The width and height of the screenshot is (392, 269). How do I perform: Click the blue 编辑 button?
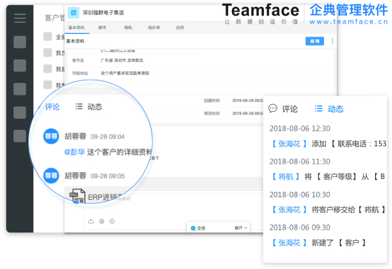pyautogui.click(x=315, y=41)
